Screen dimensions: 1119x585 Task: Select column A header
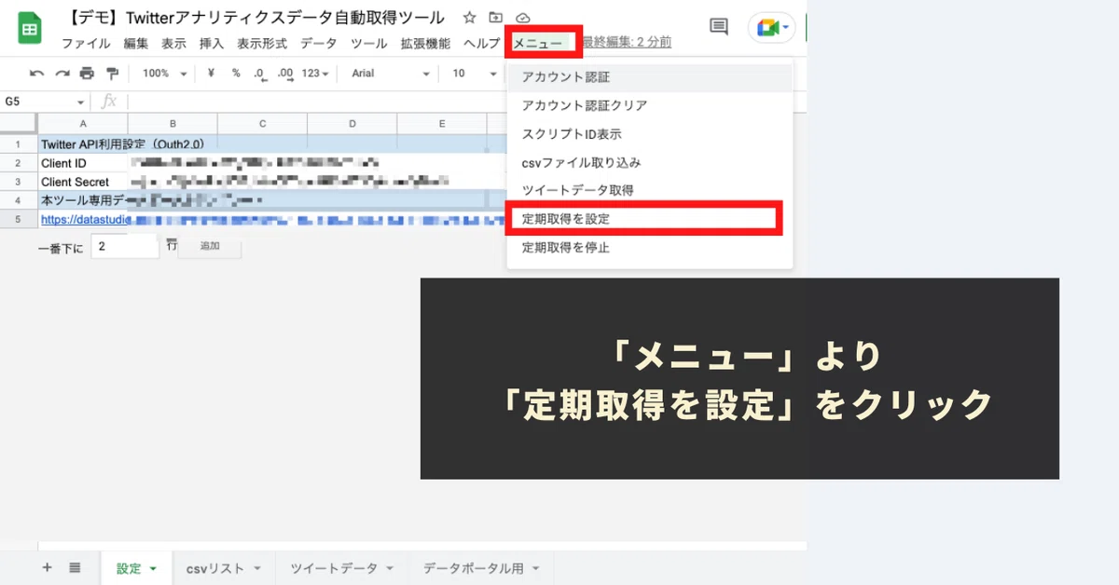point(83,124)
